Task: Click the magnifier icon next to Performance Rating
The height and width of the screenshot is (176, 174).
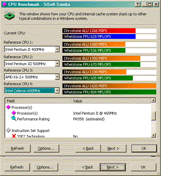Action: [x=14, y=119]
